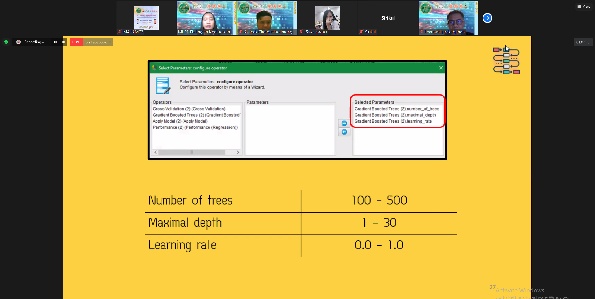Click the Operators horizontal scrollbar thumb
Viewport: 595px width, 299px height.
[x=192, y=152]
